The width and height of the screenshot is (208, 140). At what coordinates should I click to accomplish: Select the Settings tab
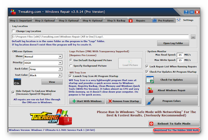[x=188, y=20]
